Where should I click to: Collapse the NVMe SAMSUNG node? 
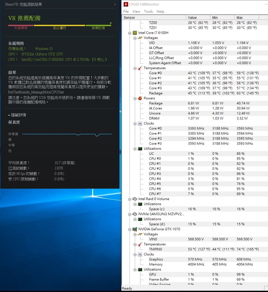tap(130, 214)
